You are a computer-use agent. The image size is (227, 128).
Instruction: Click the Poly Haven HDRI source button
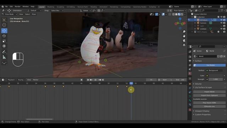coord(209,103)
